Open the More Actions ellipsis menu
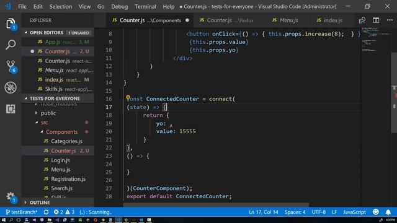The width and height of the screenshot is (397, 223). pyautogui.click(x=390, y=20)
